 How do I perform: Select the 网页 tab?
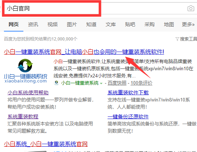click(14, 24)
